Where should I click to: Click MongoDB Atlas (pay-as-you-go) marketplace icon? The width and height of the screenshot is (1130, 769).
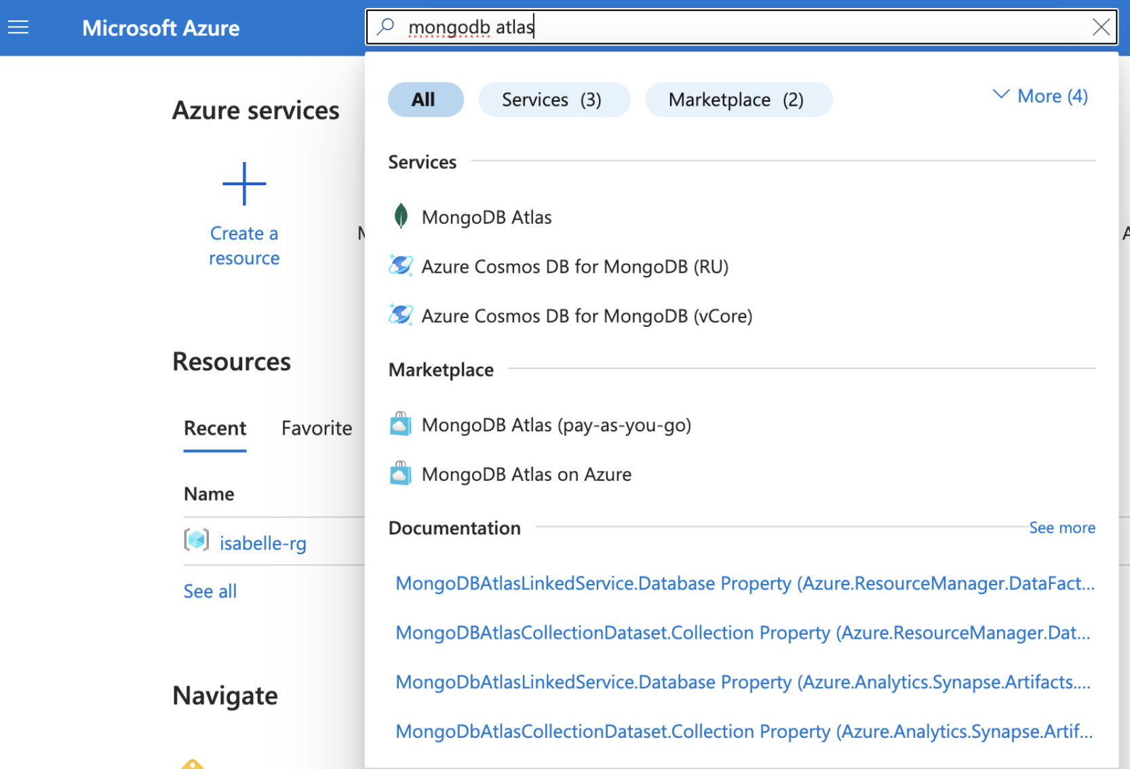coord(401,424)
